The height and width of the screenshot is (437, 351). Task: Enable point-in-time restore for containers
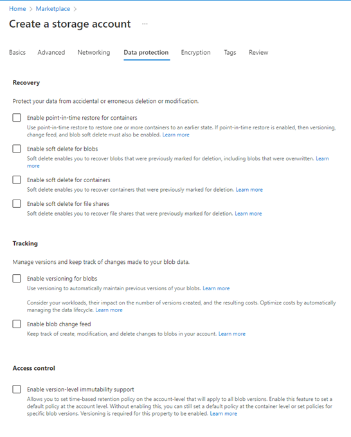[x=17, y=118]
